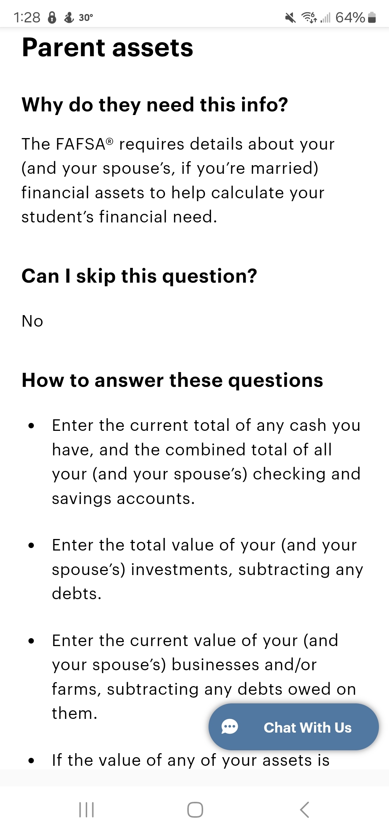Tap the 1:28 clock in status bar
Image resolution: width=389 pixels, height=835 pixels.
coord(27,17)
